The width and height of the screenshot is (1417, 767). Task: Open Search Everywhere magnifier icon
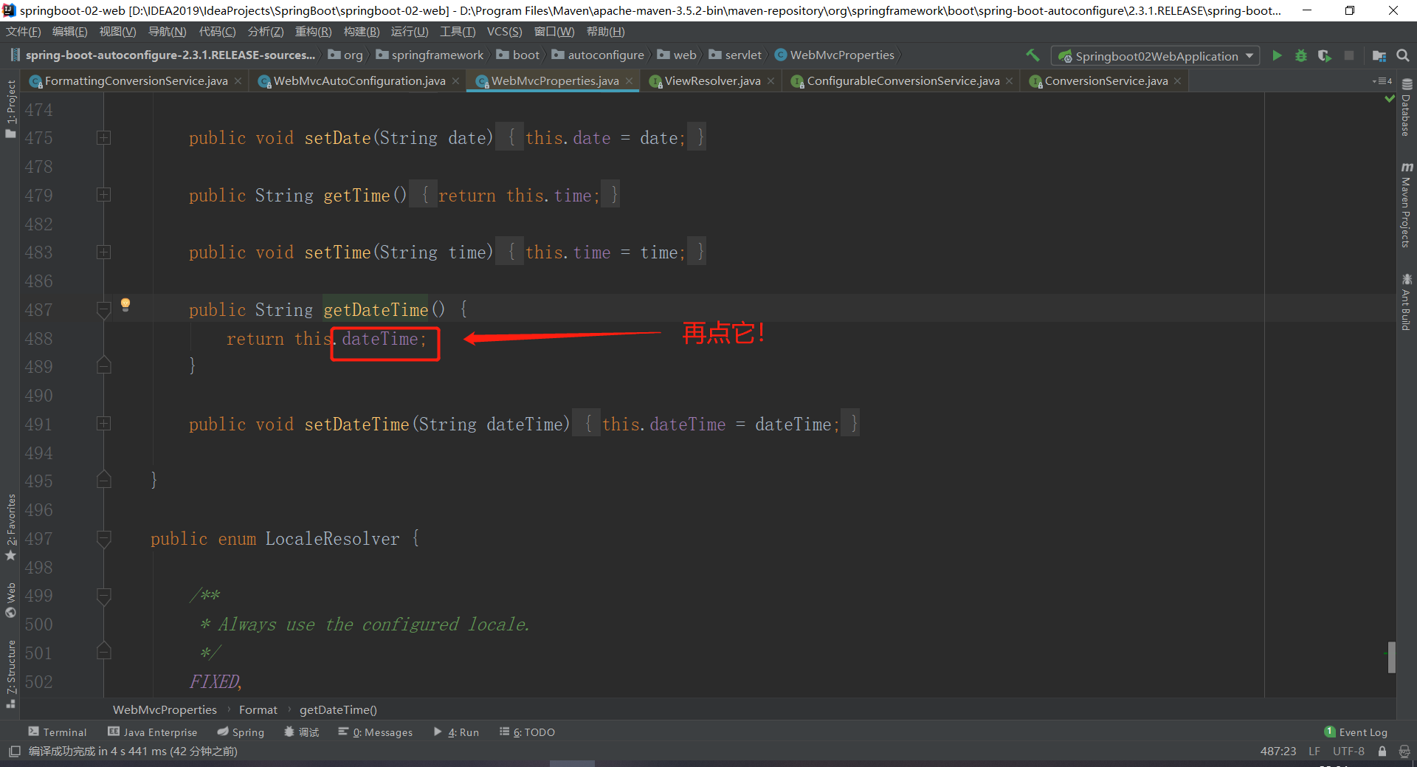click(x=1403, y=56)
